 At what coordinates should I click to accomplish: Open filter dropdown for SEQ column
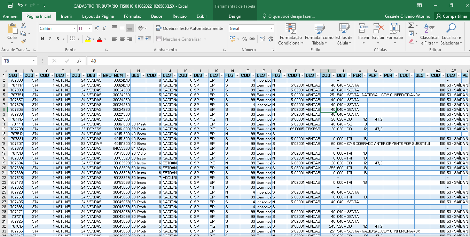click(21, 75)
